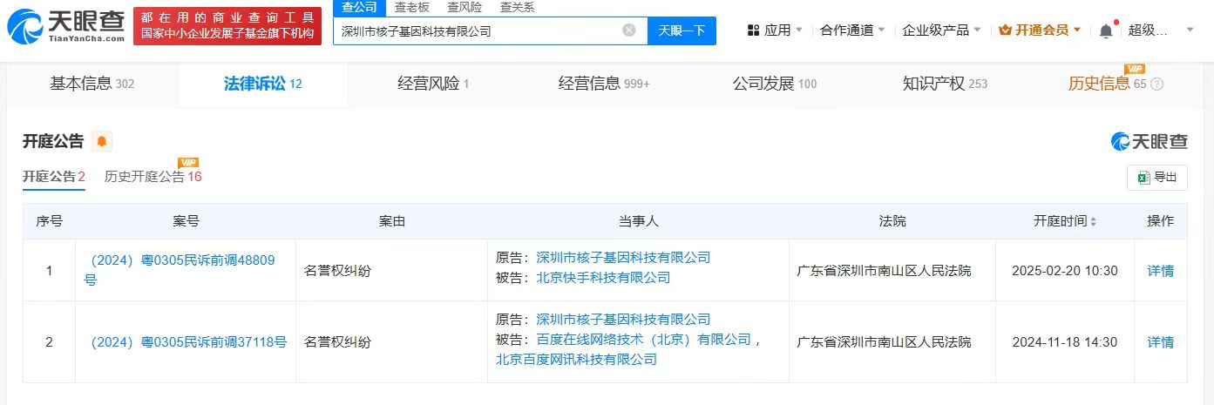Click the crown icon beside 开通会员
This screenshot has width=1214, height=405.
tap(1005, 30)
